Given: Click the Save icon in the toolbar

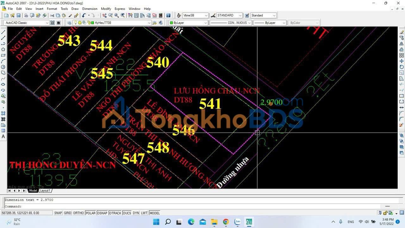Looking at the screenshot, I should click(x=18, y=16).
